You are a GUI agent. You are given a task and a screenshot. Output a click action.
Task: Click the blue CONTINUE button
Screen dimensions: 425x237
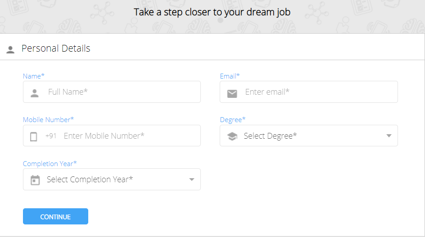tap(55, 216)
